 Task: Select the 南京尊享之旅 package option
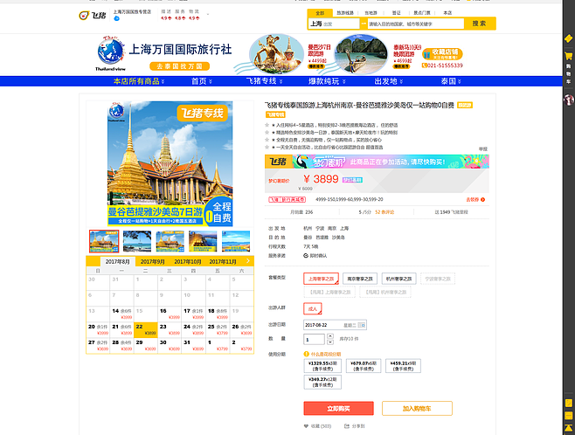[x=360, y=279]
